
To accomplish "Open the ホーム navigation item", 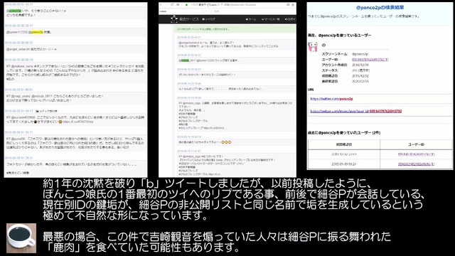I will (x=251, y=19).
